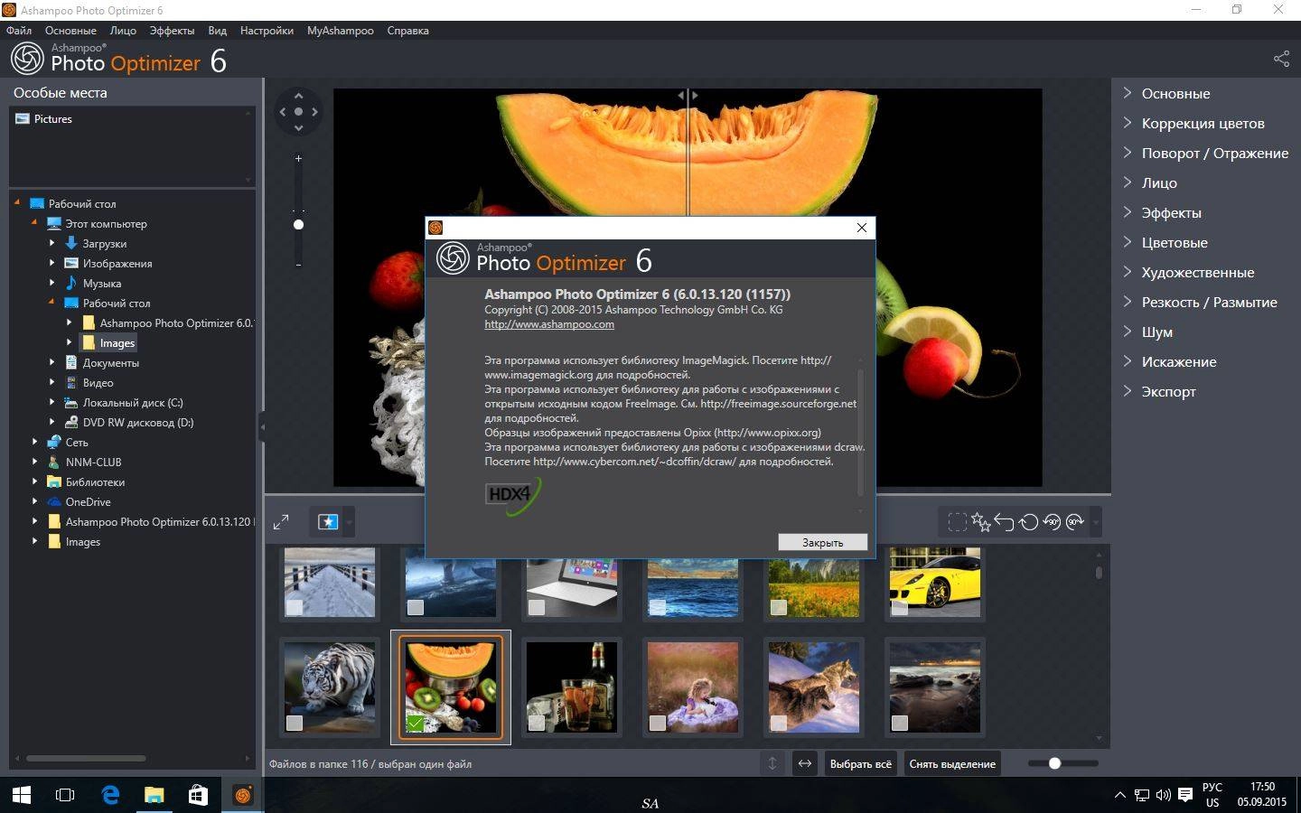Screen dimensions: 1301x813
Task: Open the Эффекты menu
Action: [x=172, y=30]
